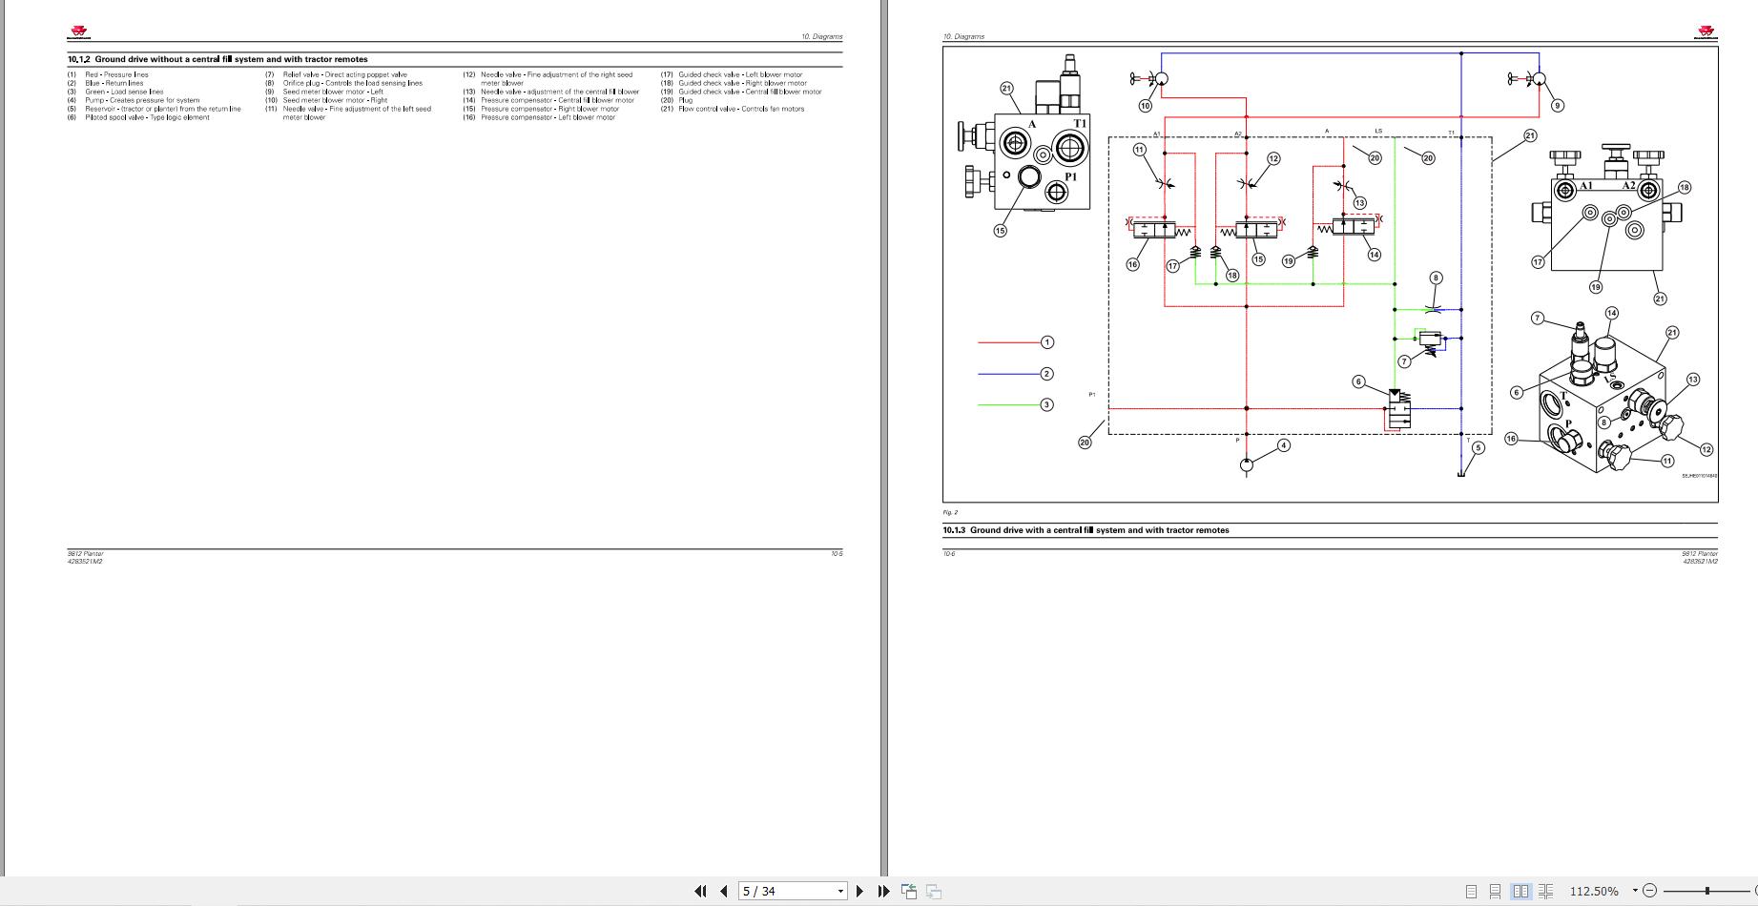Click the section 10.1.3 heading text
Image resolution: width=1758 pixels, height=906 pixels.
tap(1086, 530)
